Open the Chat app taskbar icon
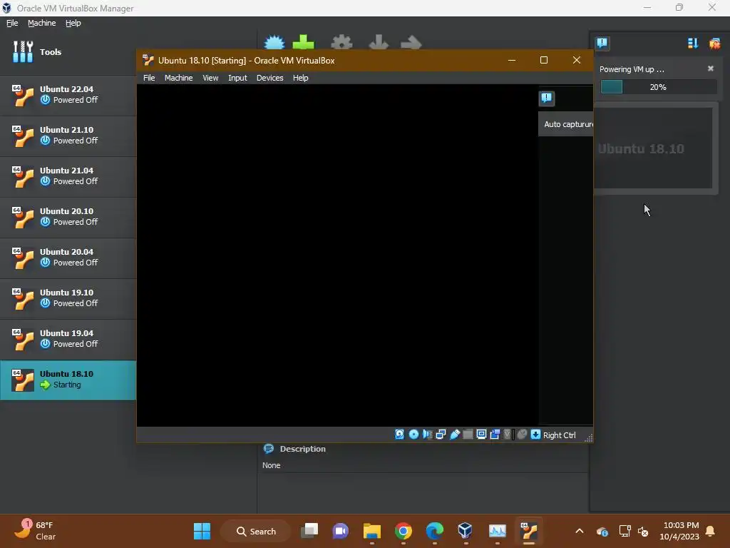This screenshot has height=548, width=730. [340, 531]
